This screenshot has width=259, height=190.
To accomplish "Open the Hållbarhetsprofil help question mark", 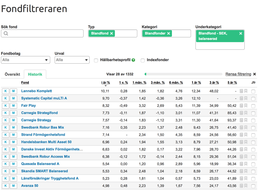I will [x=133, y=60].
